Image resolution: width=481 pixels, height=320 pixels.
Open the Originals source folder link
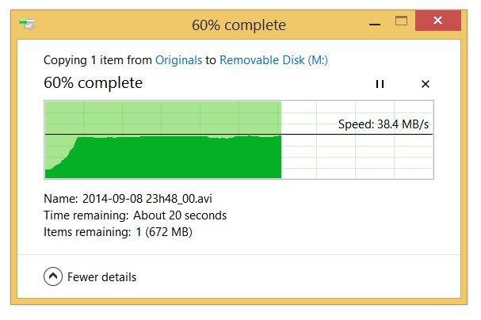(x=178, y=60)
